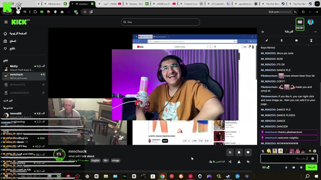
Task: Focus the Kick search field
Action: pyautogui.click(x=160, y=22)
